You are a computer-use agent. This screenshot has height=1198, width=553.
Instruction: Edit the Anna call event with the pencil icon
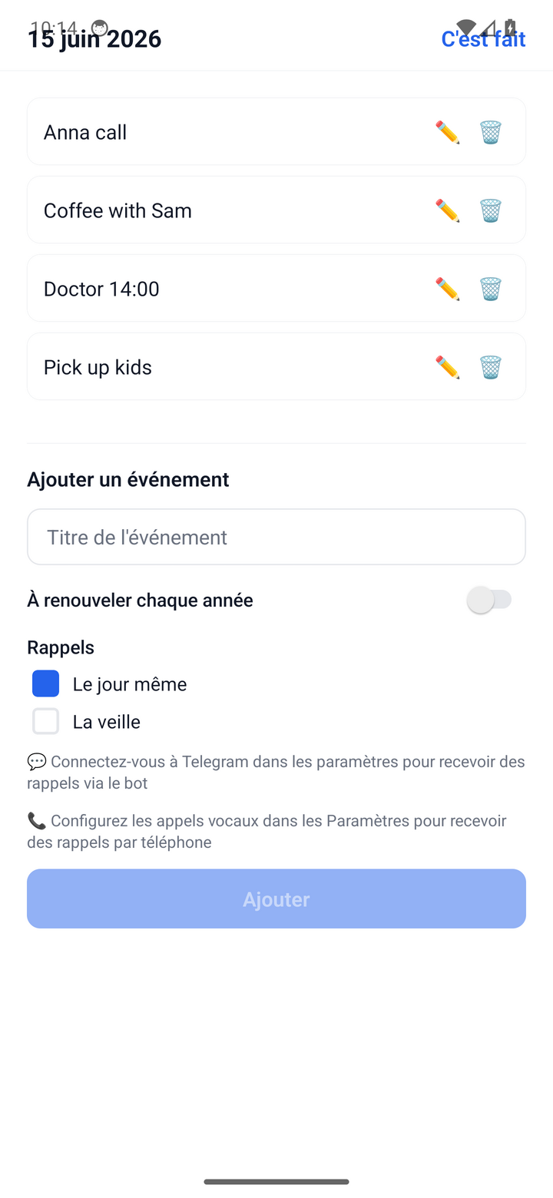447,132
